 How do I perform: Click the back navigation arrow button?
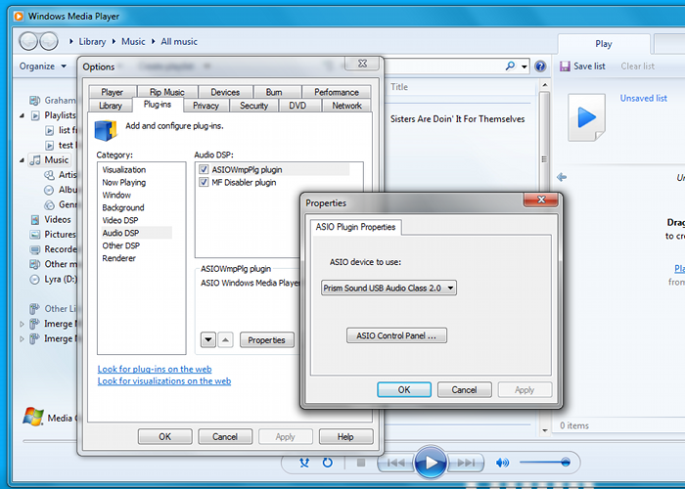pyautogui.click(x=28, y=41)
